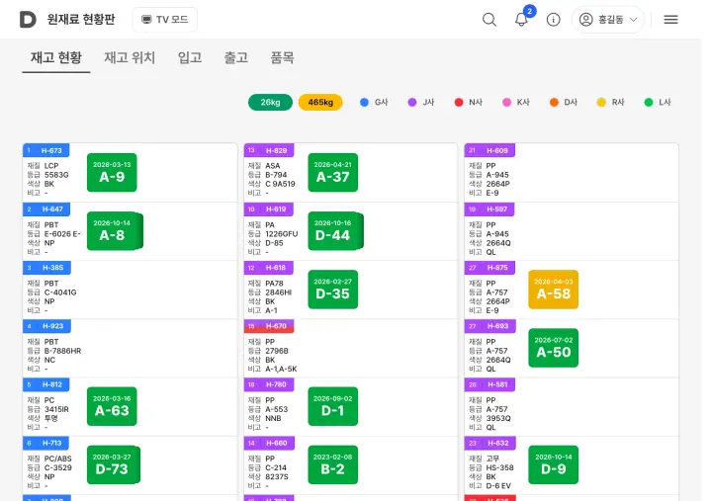Click the H-812 item header

click(45, 384)
